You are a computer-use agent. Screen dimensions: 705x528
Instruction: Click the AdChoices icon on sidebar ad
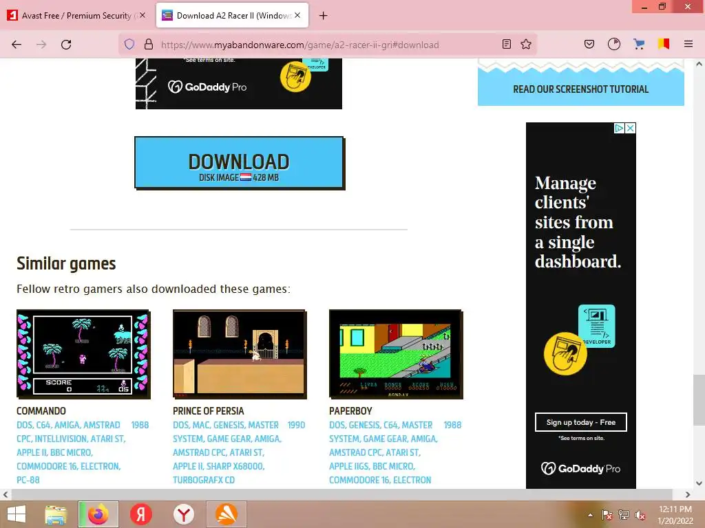(x=619, y=129)
